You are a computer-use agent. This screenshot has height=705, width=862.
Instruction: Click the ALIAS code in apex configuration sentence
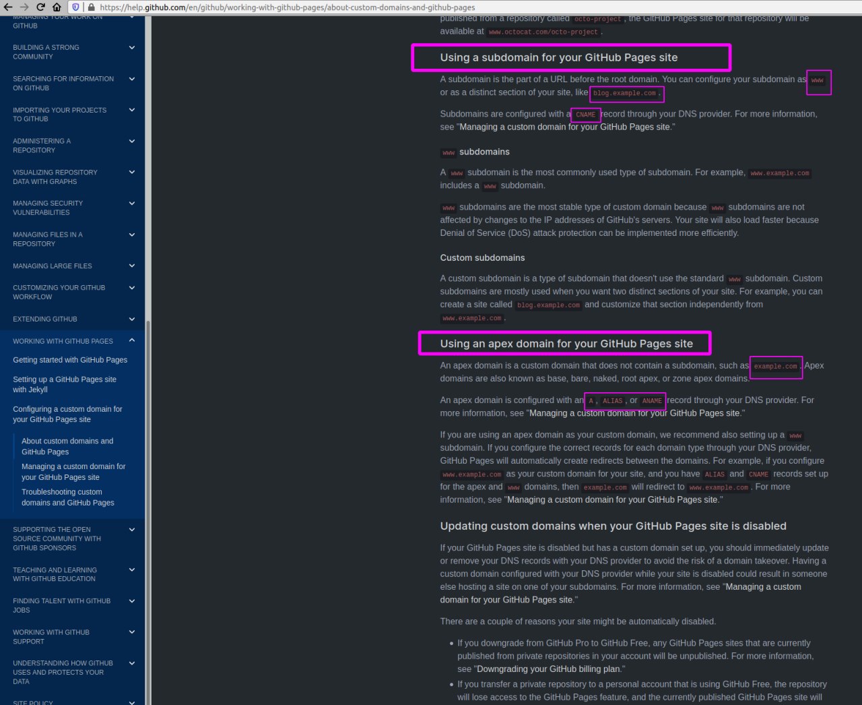point(612,400)
